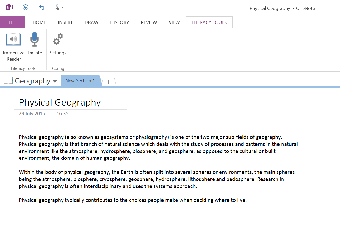Viewport: 340px width, 230px height.
Task: Go back using the Back arrow
Action: point(25,7)
